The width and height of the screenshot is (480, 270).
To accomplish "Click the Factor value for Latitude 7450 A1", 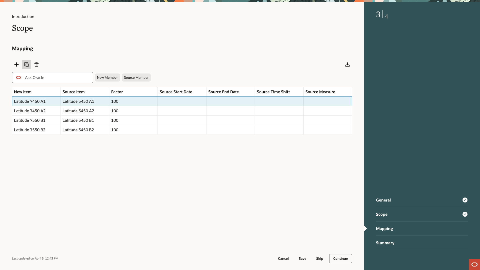I will click(133, 101).
